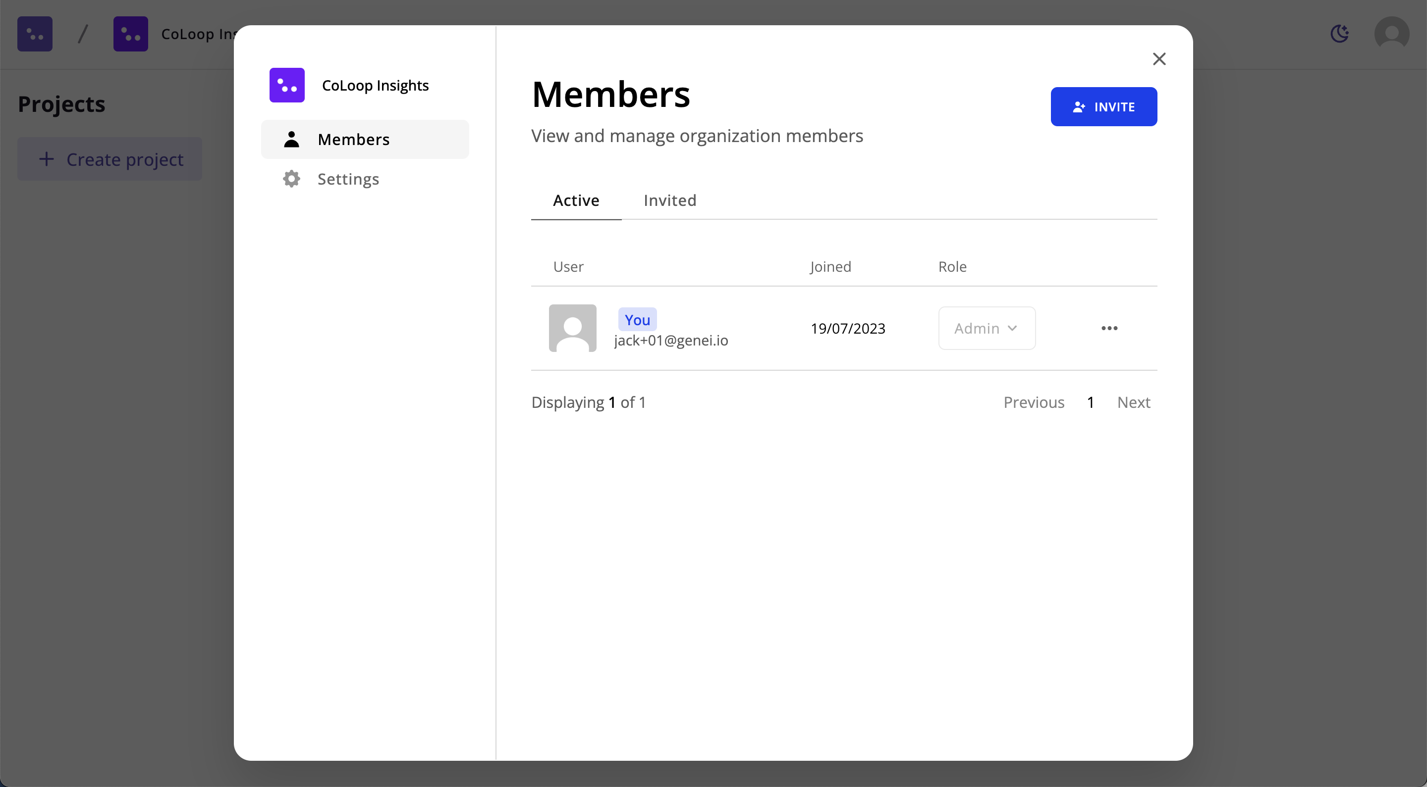
Task: Click the plus icon on Create project
Action: point(47,159)
